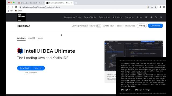Open the New UI Beta link

tap(95, 26)
